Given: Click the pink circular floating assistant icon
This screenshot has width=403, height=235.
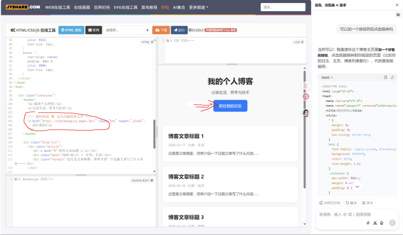Looking at the screenshot, I should coord(306,97).
